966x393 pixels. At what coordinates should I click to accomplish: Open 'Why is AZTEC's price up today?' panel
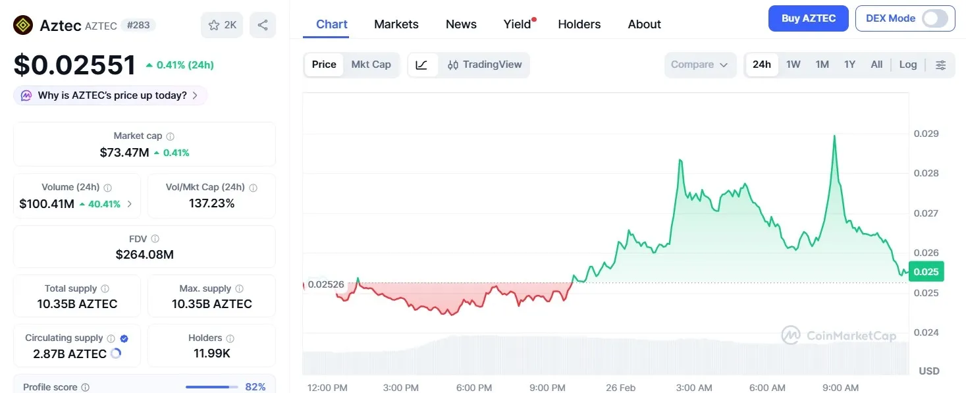click(110, 95)
